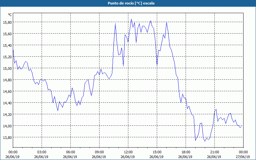
Task: Select the 14,00 y-axis label
Action: 7,126
